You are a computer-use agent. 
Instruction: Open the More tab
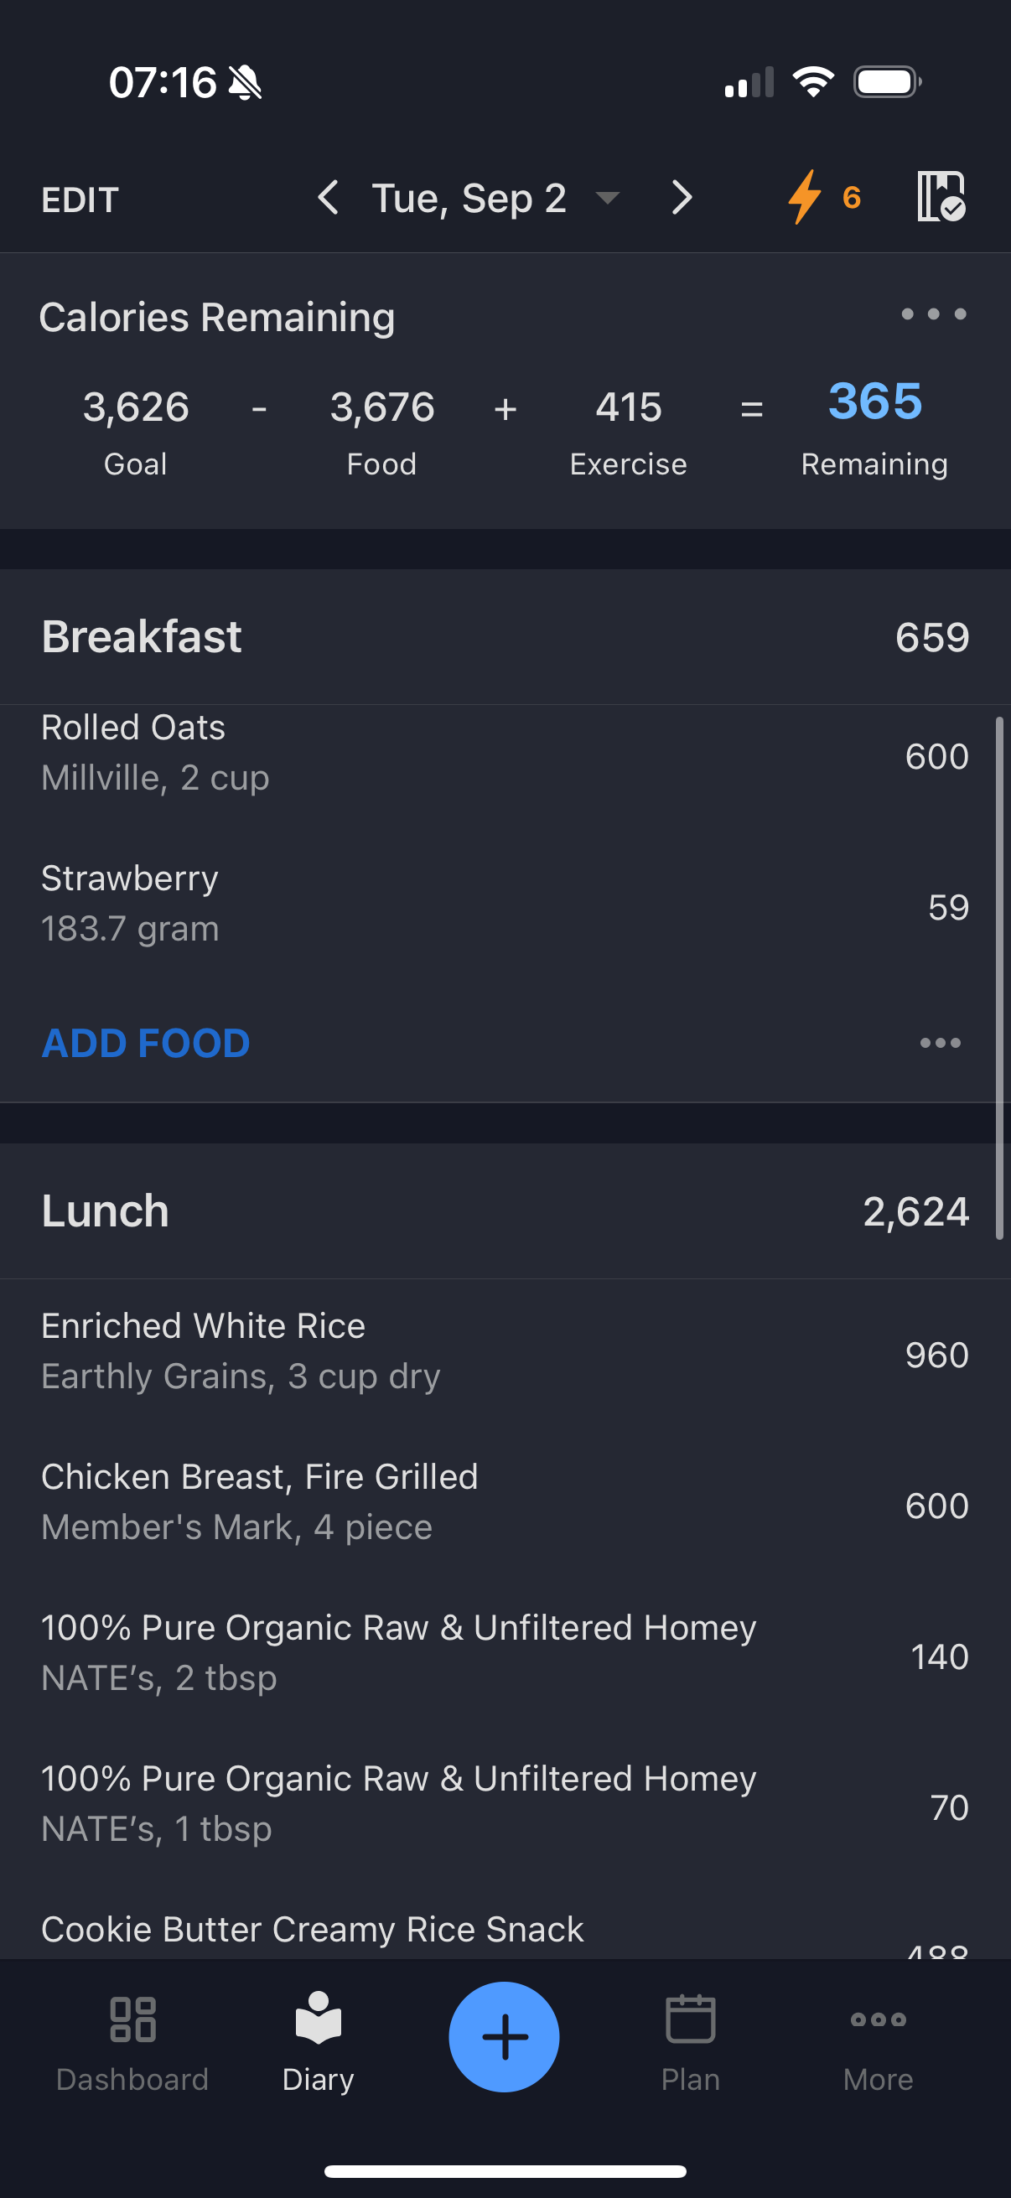coord(878,2043)
